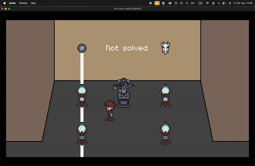The image size is (255, 166).
Task: Open Control Center from the menu bar
Action: pyautogui.click(x=224, y=3)
